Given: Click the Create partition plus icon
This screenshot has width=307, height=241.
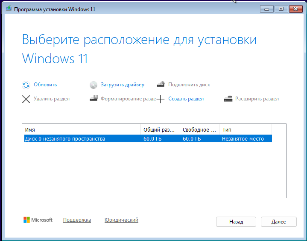Looking at the screenshot, I should click(x=161, y=99).
